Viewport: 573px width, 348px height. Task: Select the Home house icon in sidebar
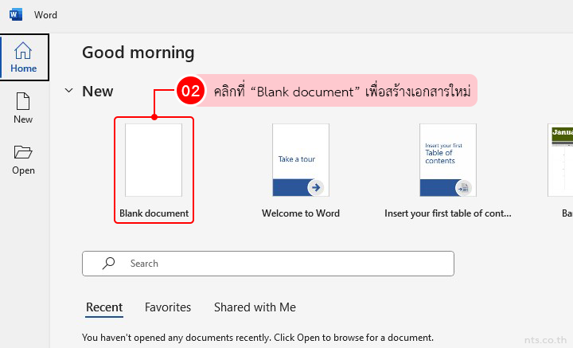click(x=23, y=52)
